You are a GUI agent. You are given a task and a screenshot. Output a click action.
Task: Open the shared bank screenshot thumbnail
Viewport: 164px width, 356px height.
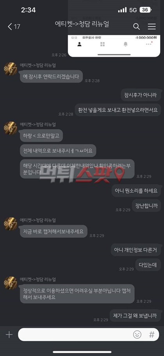click(114, 29)
